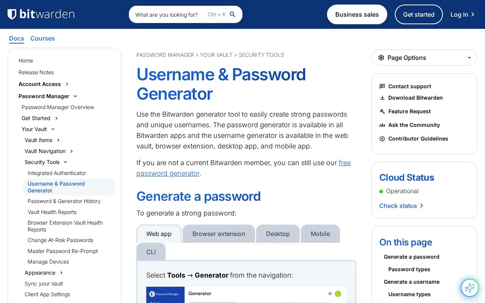Click the Get started button
The height and width of the screenshot is (303, 485).
coord(419,14)
